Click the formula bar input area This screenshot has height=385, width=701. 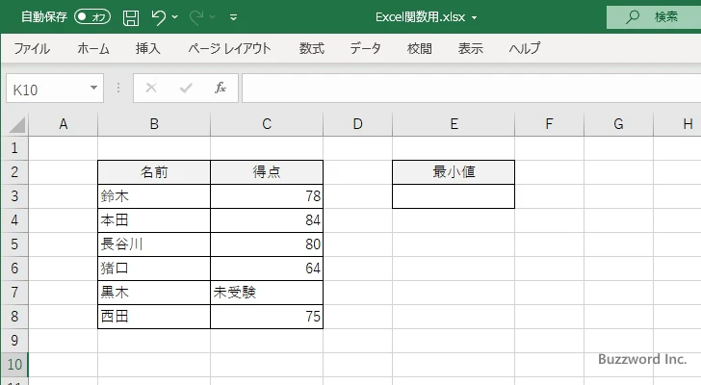(471, 89)
